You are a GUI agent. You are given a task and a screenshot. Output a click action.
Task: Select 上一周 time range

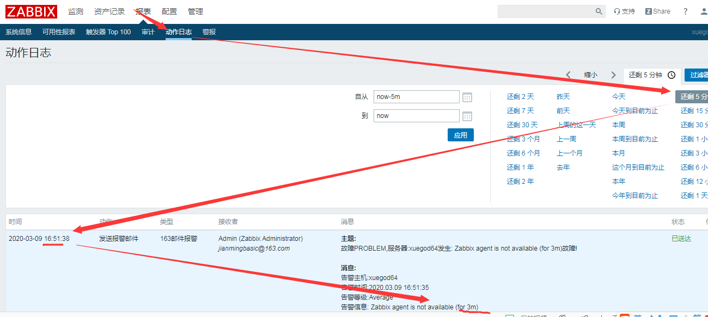566,139
